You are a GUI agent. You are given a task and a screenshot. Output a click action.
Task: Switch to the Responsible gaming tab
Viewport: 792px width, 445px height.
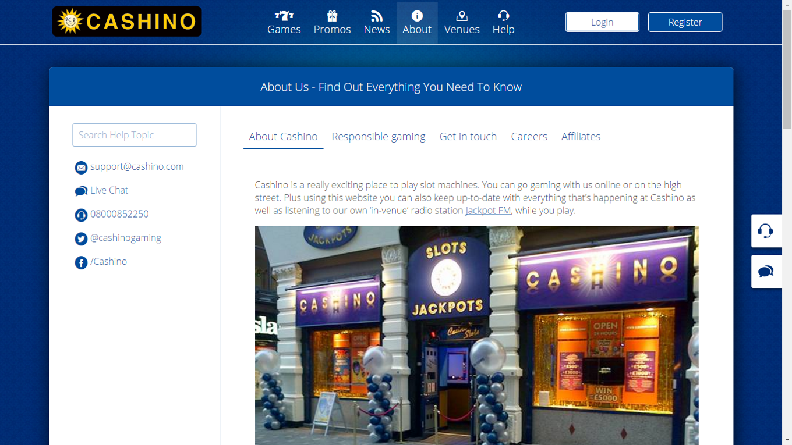[x=379, y=137]
